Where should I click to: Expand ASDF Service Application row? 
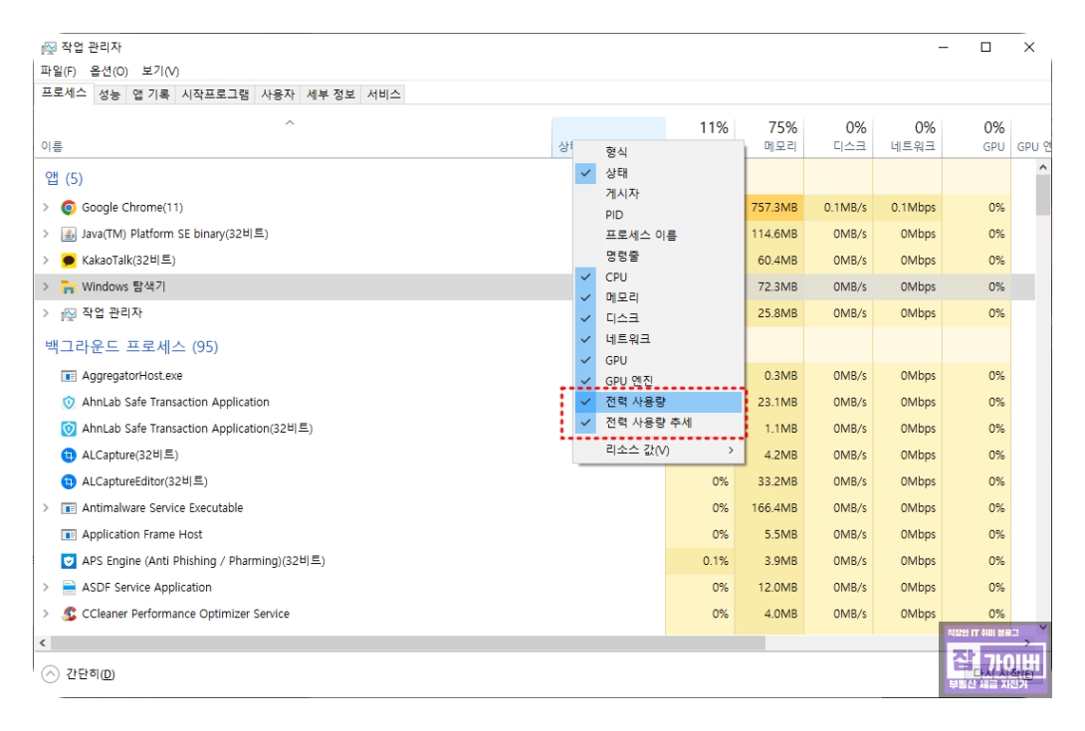click(x=46, y=587)
